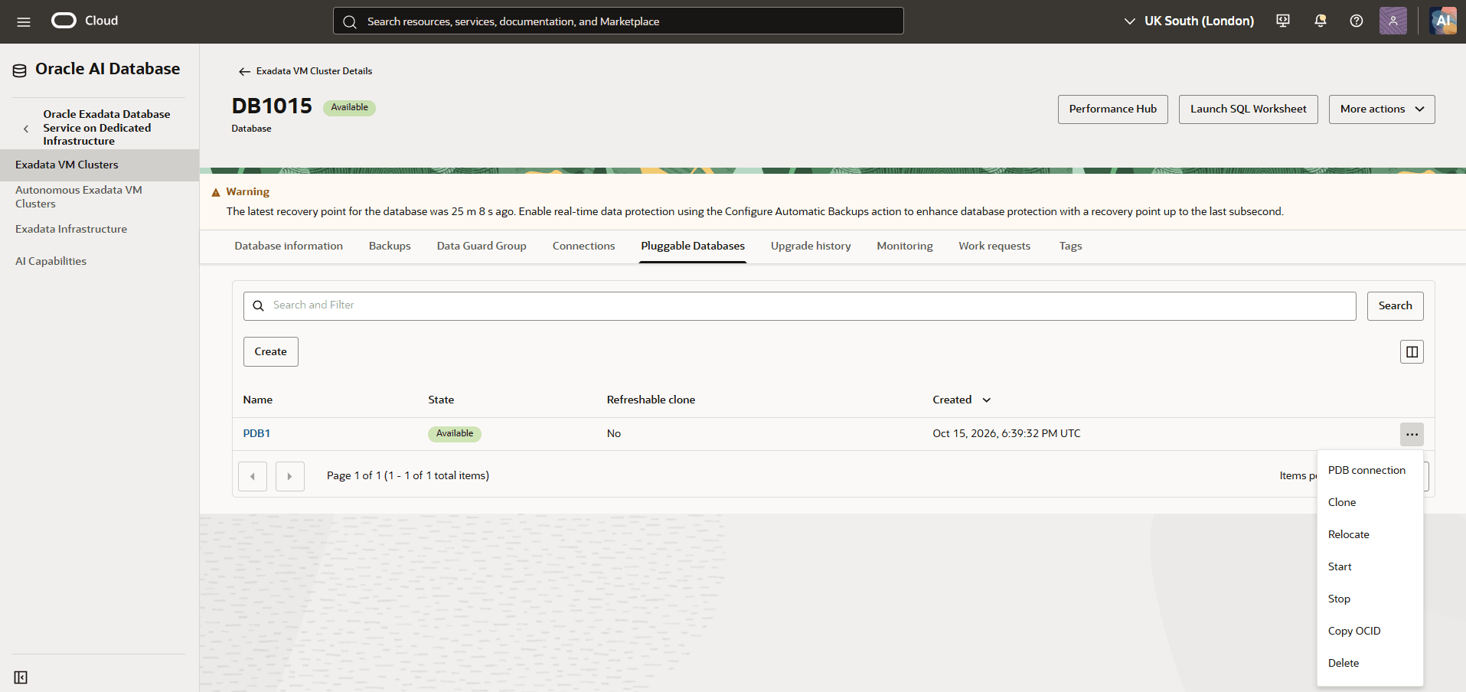Image resolution: width=1466 pixels, height=692 pixels.
Task: Open AI Capabilities in sidebar
Action: coord(51,262)
